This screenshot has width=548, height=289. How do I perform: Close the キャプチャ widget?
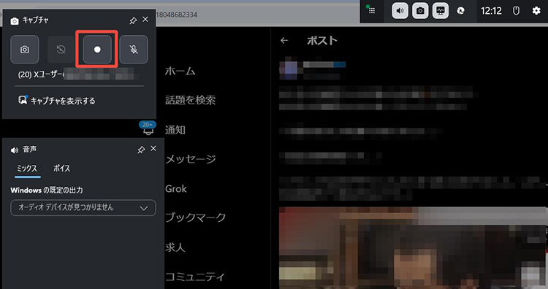(x=145, y=20)
